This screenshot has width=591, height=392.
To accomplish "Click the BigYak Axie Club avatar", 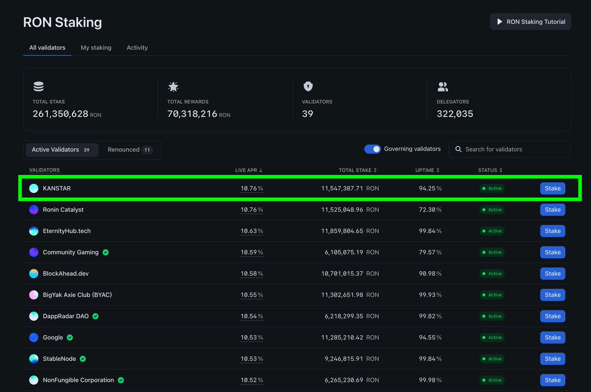I will point(33,295).
